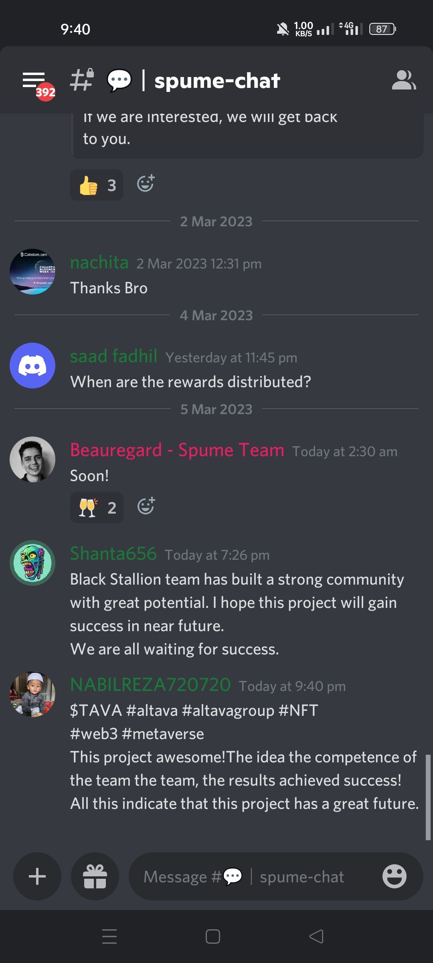Tap the Android recent apps button

click(109, 937)
